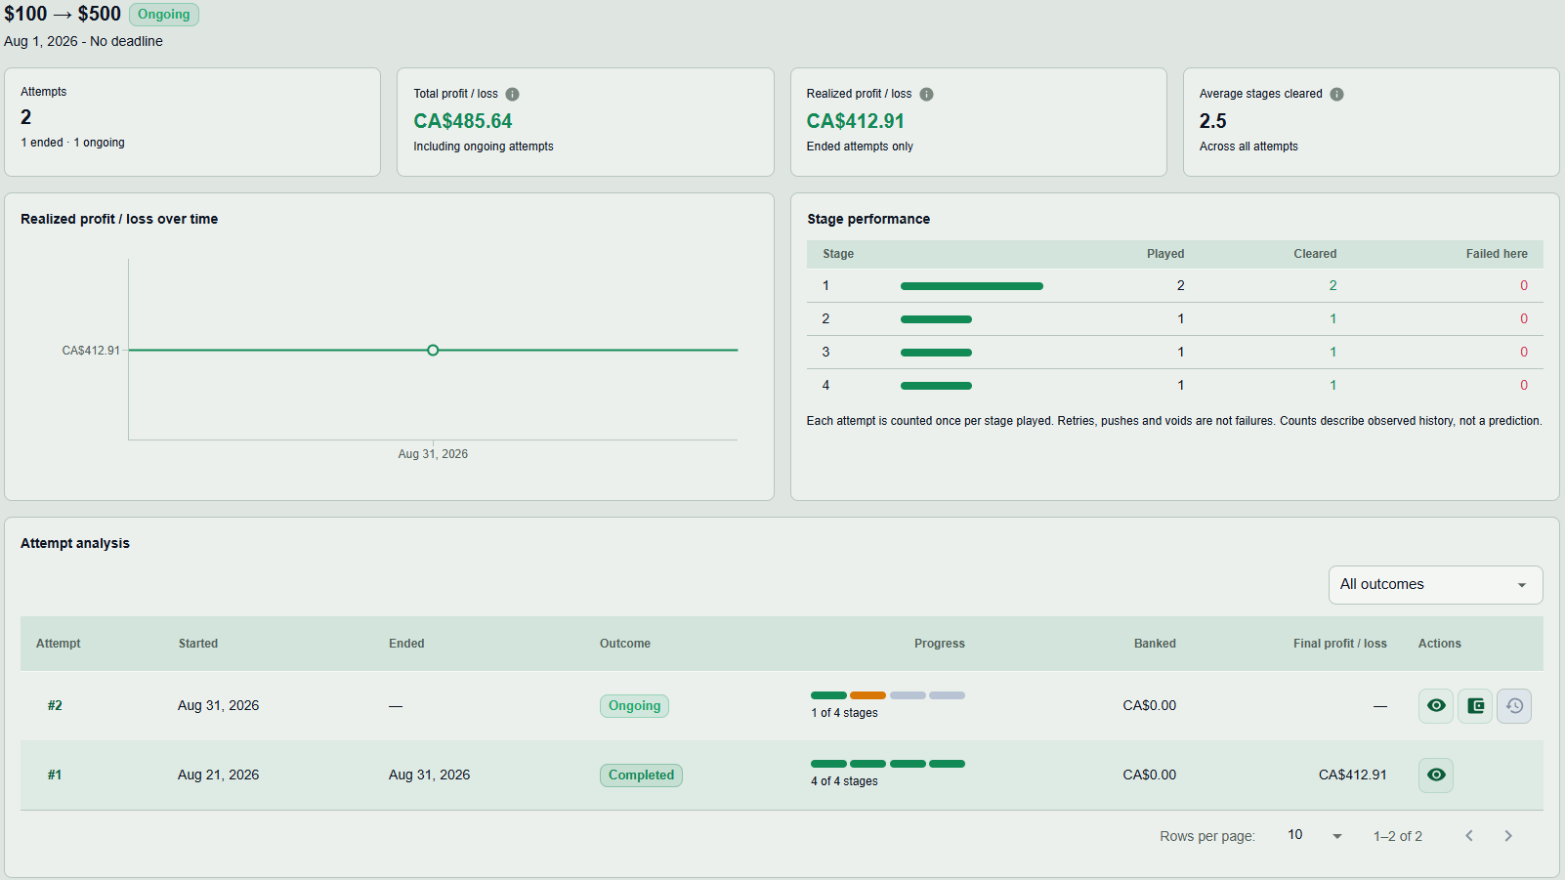Click the Average stages cleared value 2.5

(1212, 121)
